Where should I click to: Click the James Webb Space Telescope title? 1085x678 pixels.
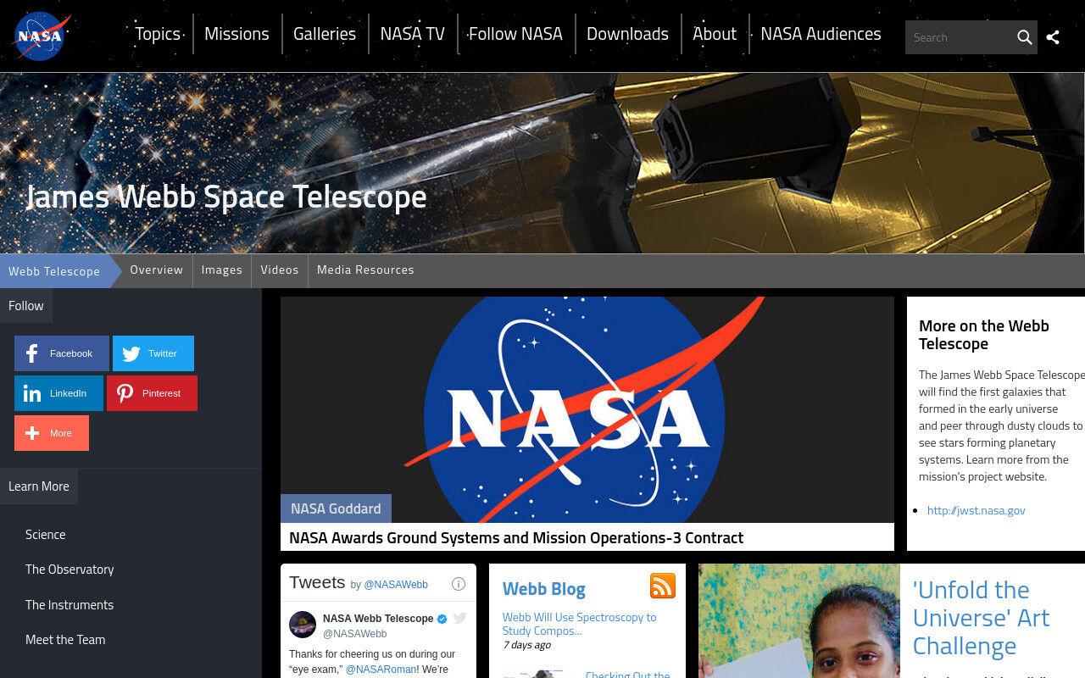point(226,197)
